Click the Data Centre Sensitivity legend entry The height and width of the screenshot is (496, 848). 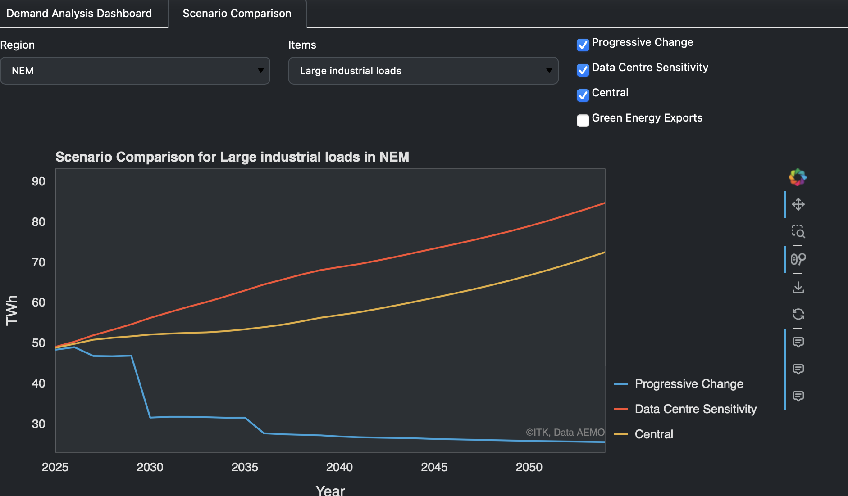pos(695,409)
